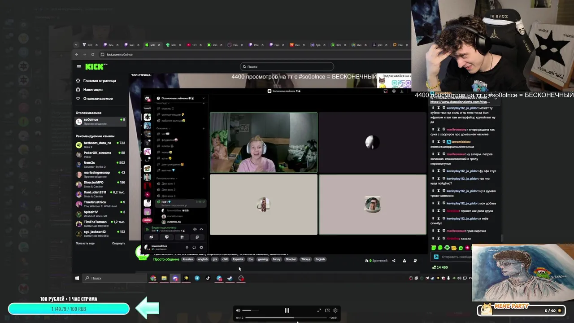This screenshot has height=323, width=574.
Task: Open recommended channel Nem3c
Action: pos(100,164)
